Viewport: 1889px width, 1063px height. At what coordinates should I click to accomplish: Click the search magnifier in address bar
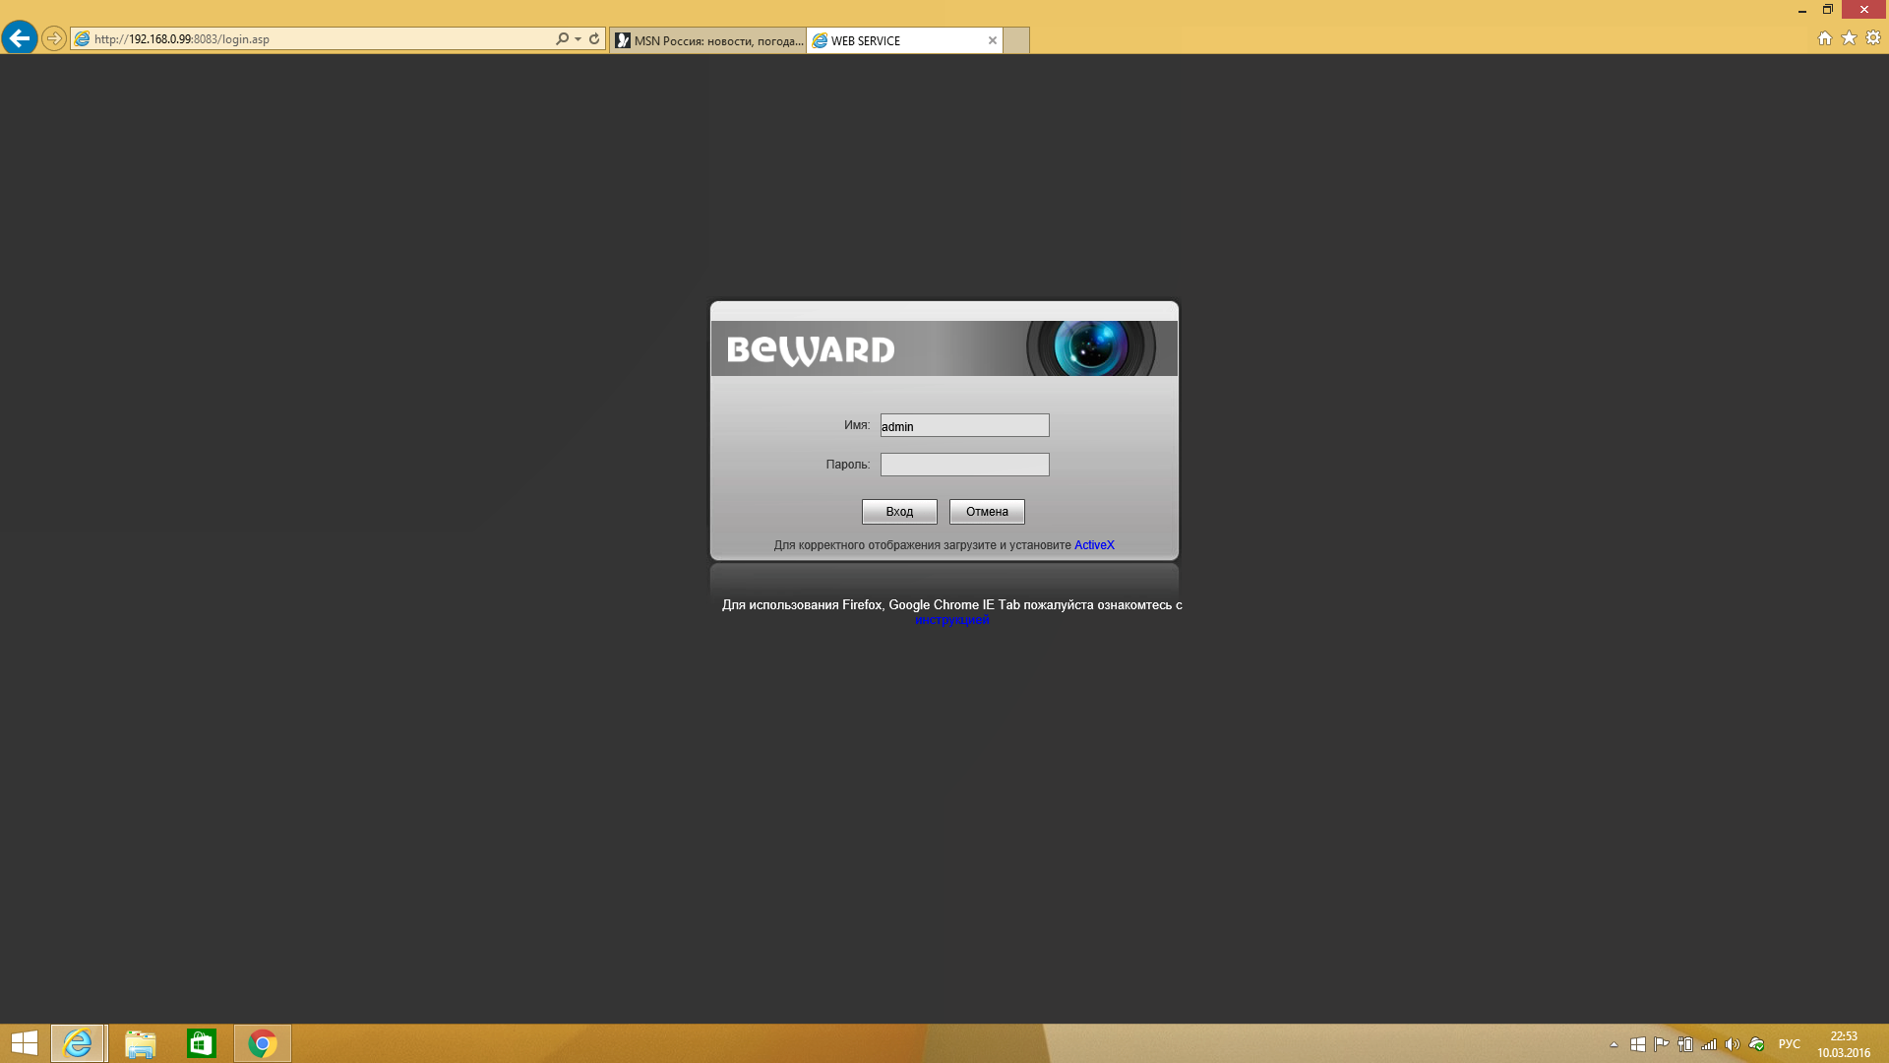pos(562,39)
